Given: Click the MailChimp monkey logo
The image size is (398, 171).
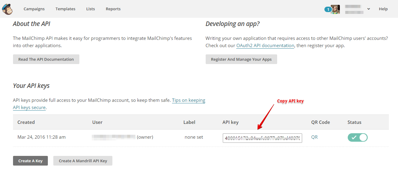Looking at the screenshot, I should point(7,9).
